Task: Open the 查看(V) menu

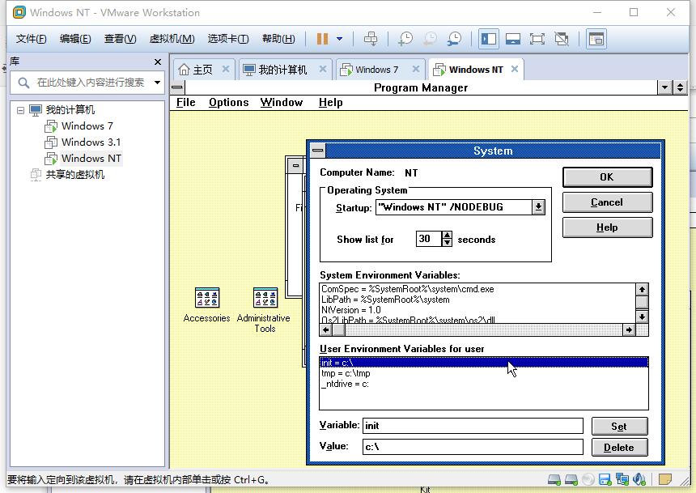Action: pos(121,39)
